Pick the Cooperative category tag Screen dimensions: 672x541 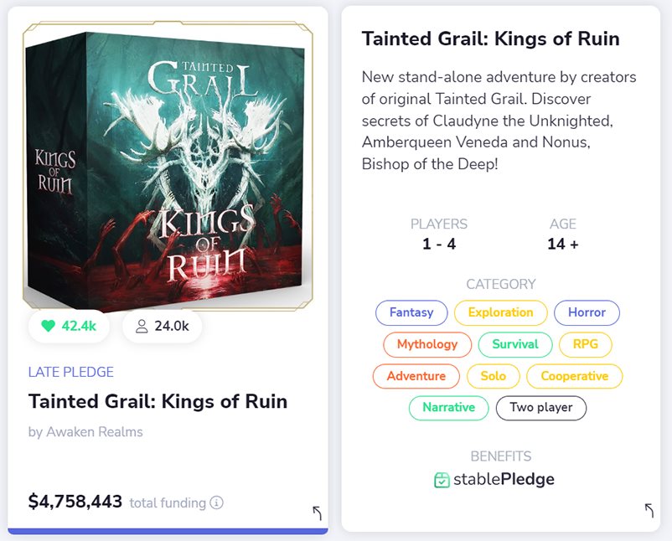(x=574, y=376)
